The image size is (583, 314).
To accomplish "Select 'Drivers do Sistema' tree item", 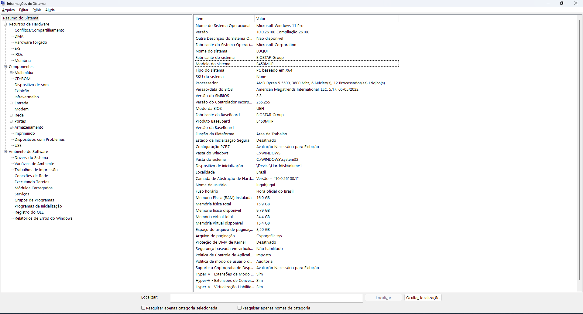I will pyautogui.click(x=31, y=158).
